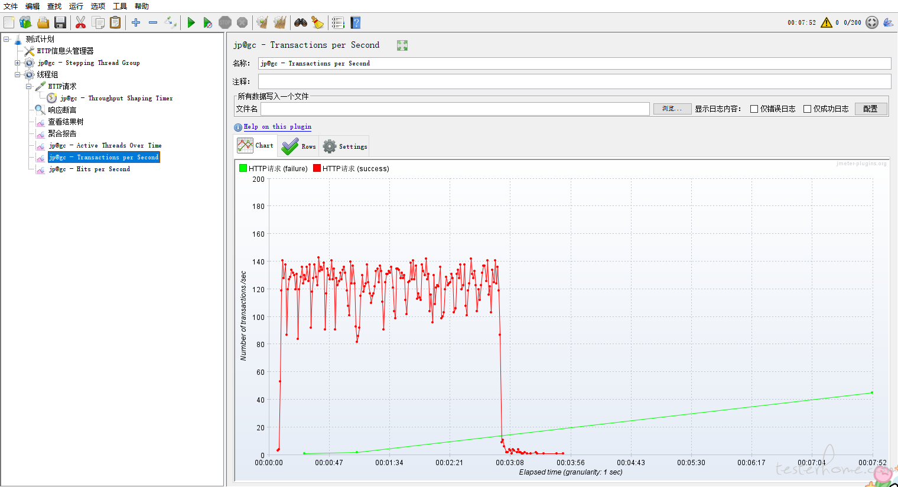
Task: Click the green failure legend swatch
Action: click(243, 168)
